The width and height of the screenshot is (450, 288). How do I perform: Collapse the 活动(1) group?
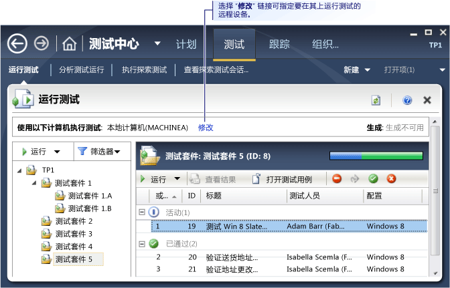pos(142,212)
